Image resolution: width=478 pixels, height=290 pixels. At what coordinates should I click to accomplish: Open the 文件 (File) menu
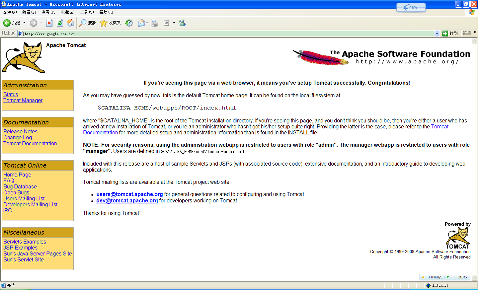coord(10,12)
